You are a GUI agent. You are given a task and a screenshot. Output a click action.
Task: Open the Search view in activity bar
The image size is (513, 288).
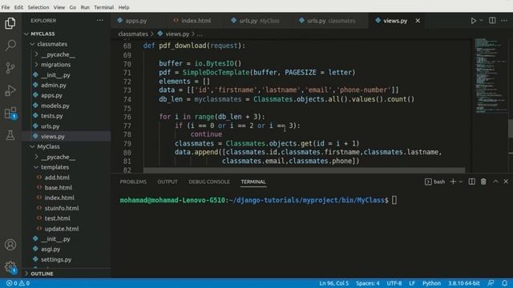(x=10, y=46)
